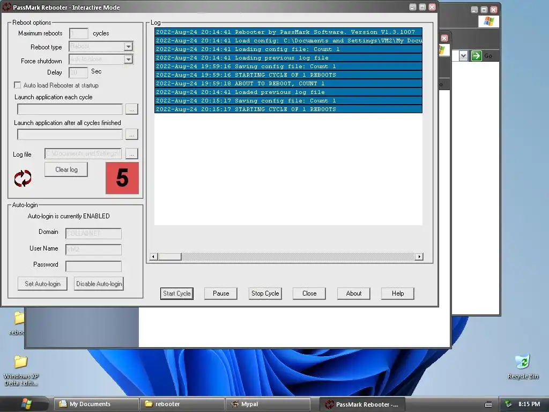
Task: Click the 8:15 PM taskbar clock
Action: click(529, 404)
